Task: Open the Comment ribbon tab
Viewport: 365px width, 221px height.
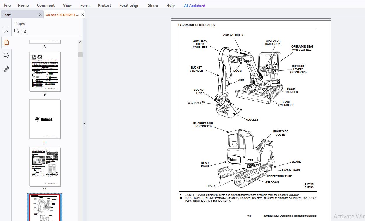Action: pyautogui.click(x=46, y=5)
